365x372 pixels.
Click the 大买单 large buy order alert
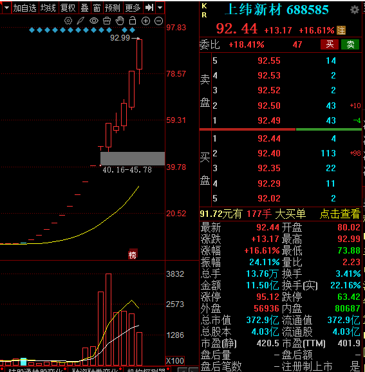tap(291, 214)
